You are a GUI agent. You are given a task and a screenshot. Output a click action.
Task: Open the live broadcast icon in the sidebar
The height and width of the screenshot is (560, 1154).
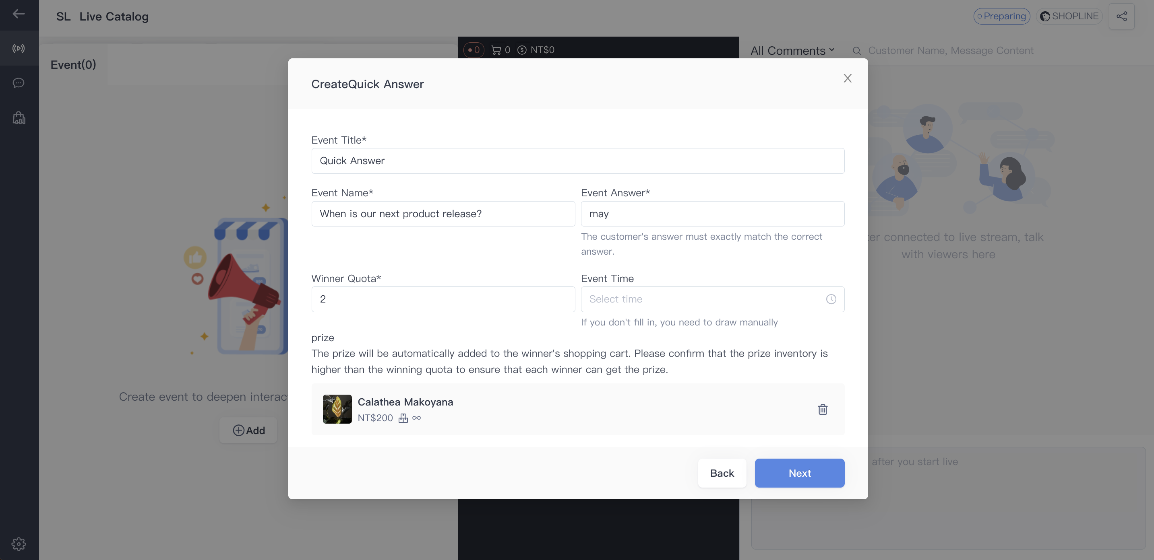pyautogui.click(x=19, y=48)
